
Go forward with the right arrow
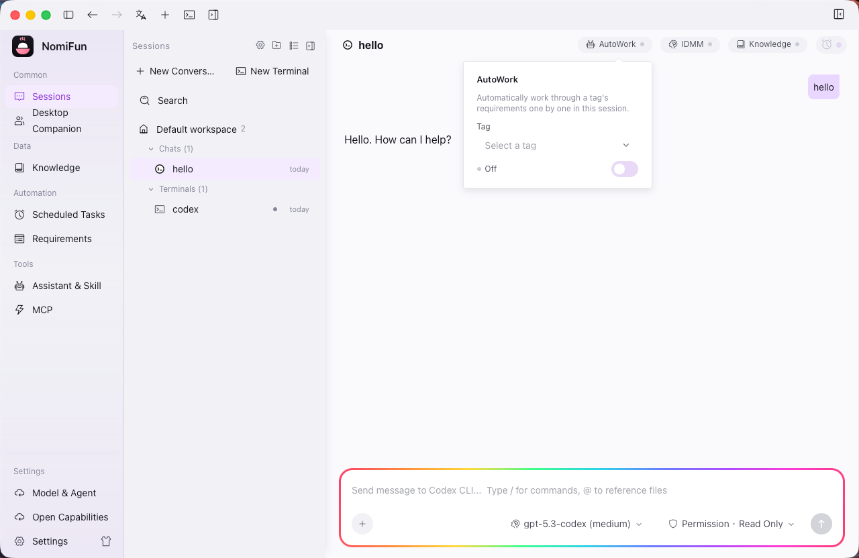117,15
